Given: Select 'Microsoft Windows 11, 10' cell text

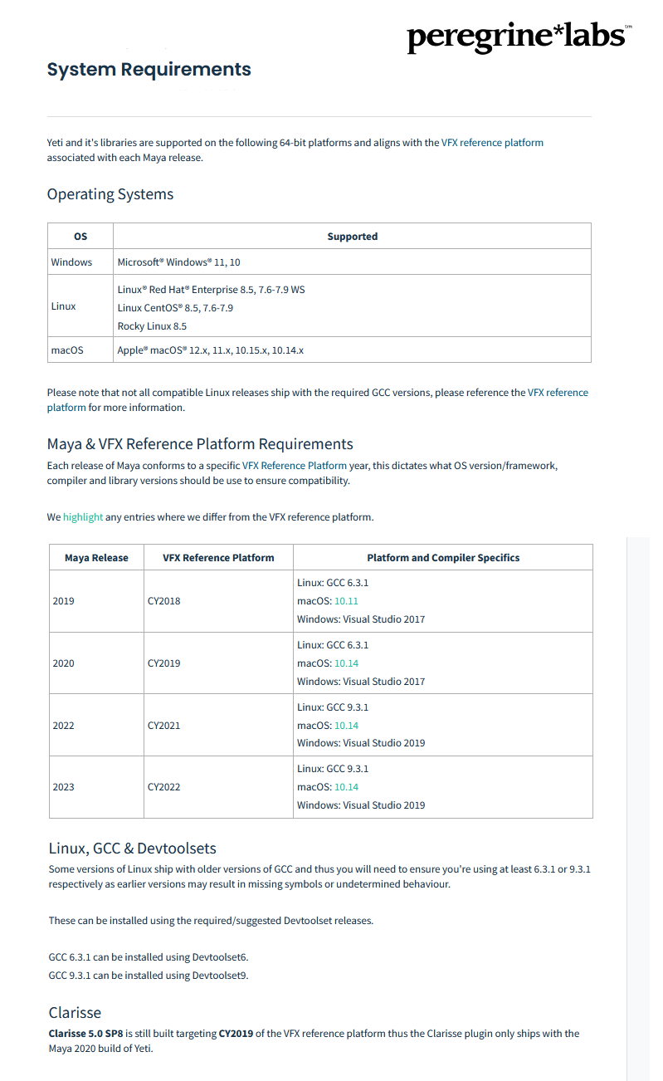Looking at the screenshot, I should coord(179,262).
